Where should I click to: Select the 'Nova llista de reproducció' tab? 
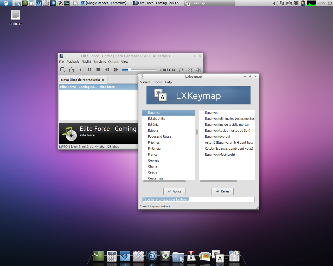80,80
